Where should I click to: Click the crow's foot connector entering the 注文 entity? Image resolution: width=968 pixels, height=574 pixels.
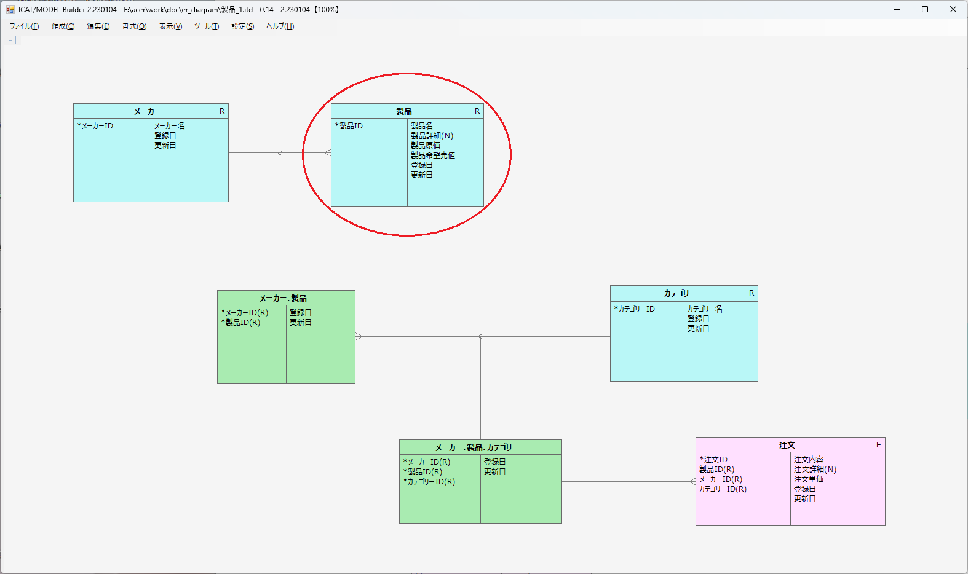pyautogui.click(x=692, y=481)
